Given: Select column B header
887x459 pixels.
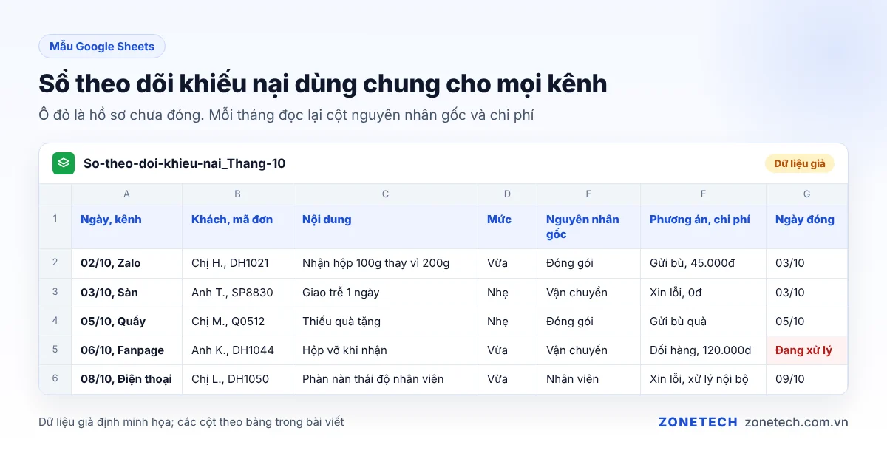Looking at the screenshot, I should pos(238,194).
